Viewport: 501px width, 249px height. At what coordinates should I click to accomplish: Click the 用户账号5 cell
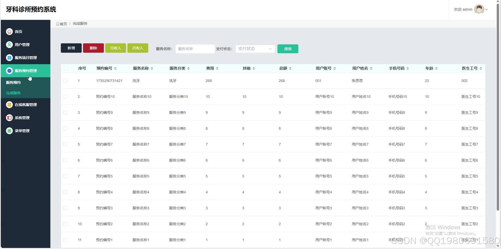(324, 176)
